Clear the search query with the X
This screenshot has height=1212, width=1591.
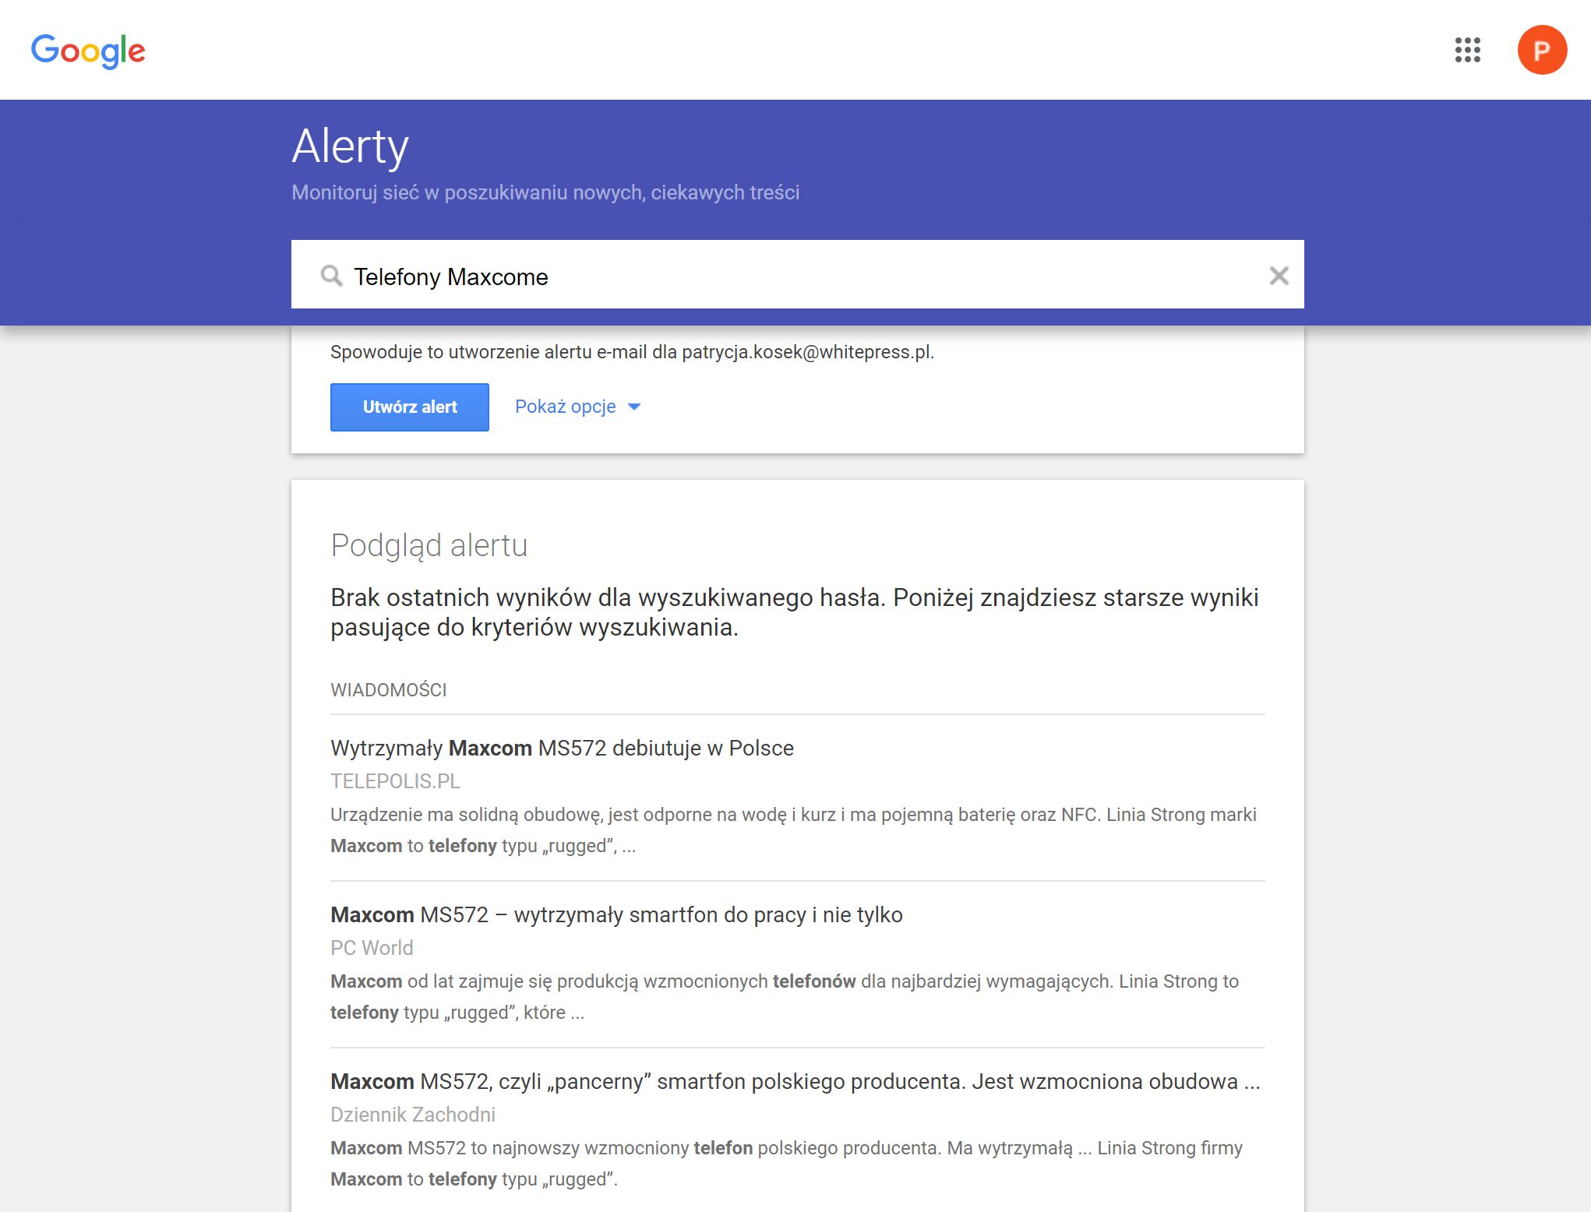click(x=1279, y=275)
